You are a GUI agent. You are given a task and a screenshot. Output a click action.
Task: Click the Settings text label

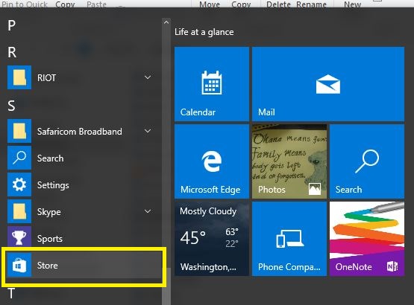pos(53,185)
